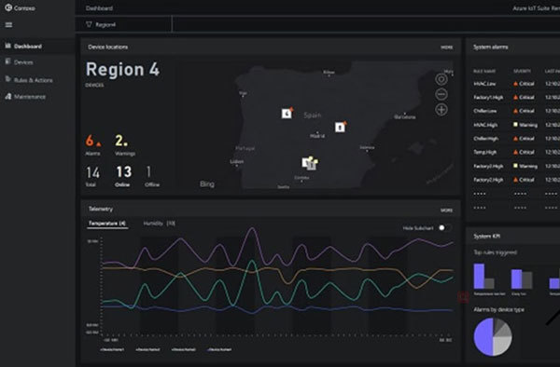Zoom in on the map with plus icon

click(441, 110)
